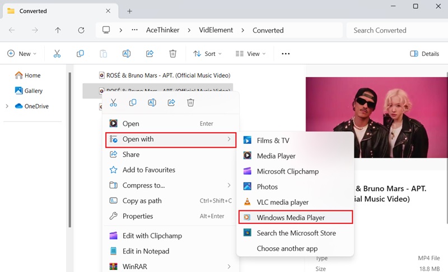The image size is (448, 272).
Task: Open Films & TV from submenu
Action: coord(295,140)
